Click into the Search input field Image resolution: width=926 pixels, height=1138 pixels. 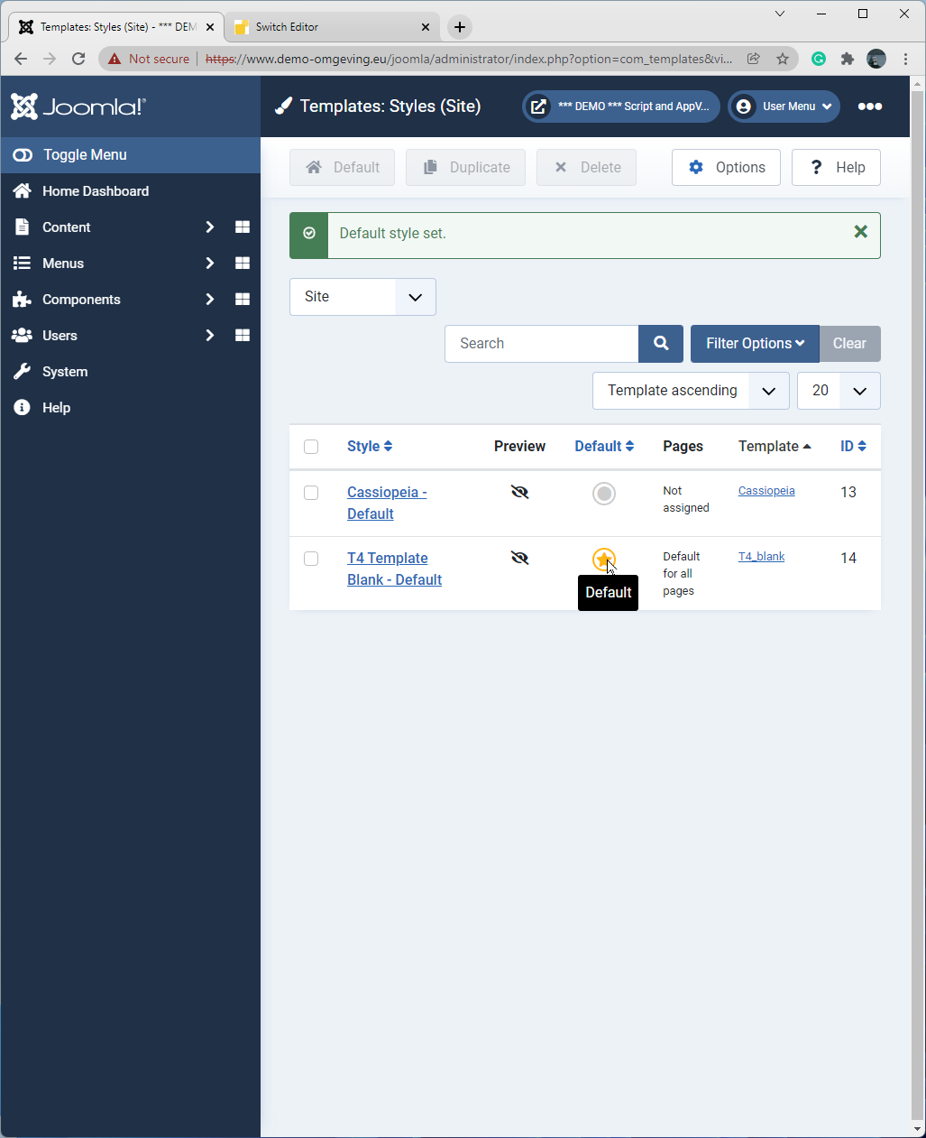click(541, 344)
